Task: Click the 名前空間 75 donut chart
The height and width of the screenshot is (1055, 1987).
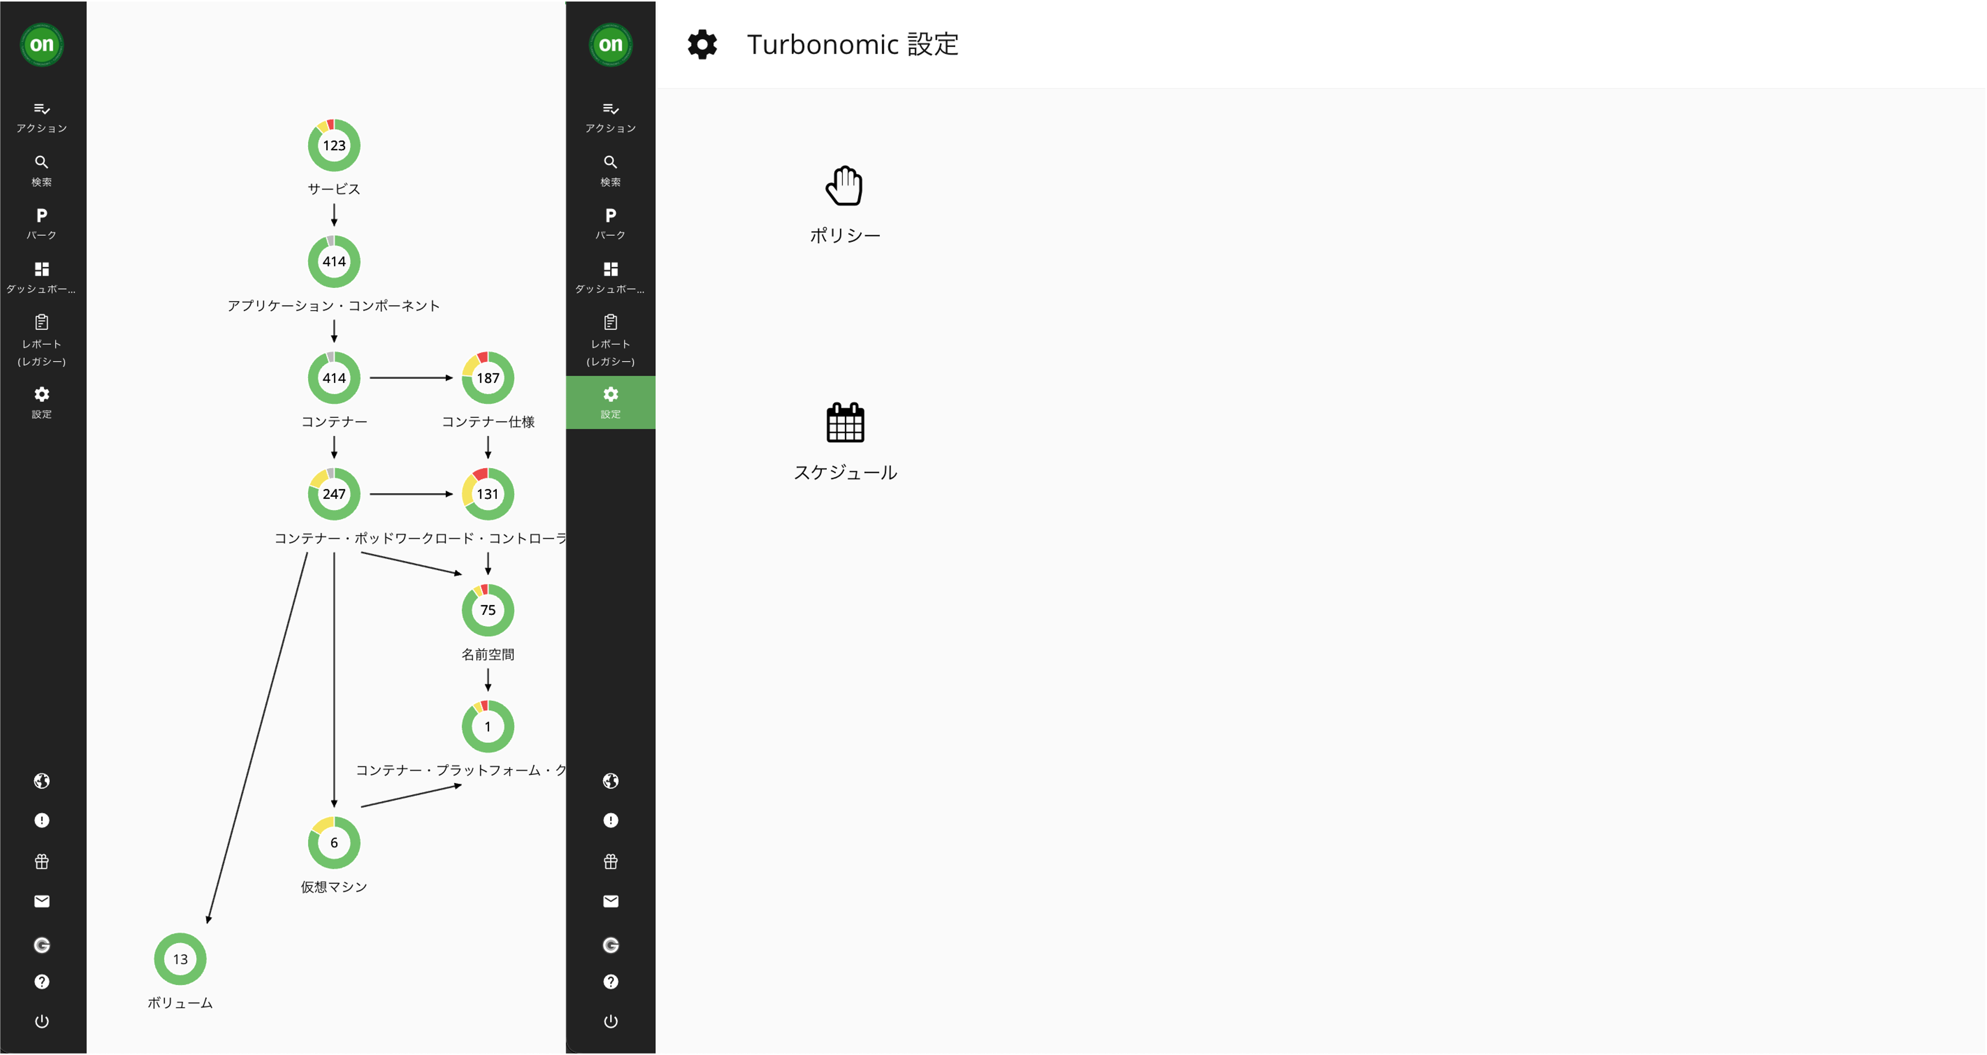Action: click(487, 610)
